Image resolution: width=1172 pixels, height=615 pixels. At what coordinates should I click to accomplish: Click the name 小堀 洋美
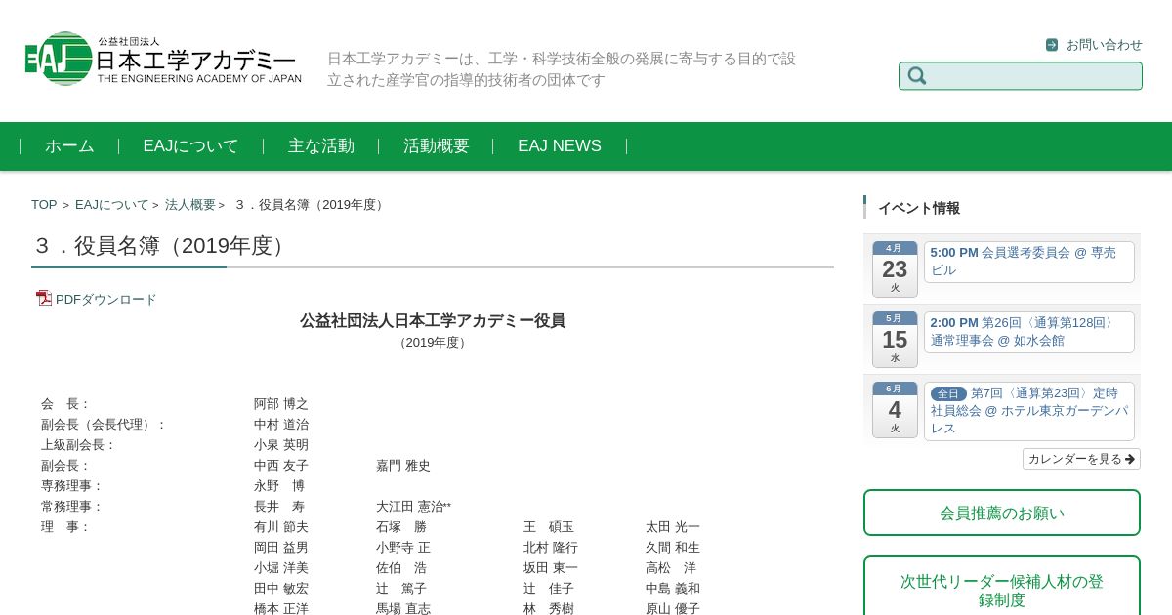281,568
